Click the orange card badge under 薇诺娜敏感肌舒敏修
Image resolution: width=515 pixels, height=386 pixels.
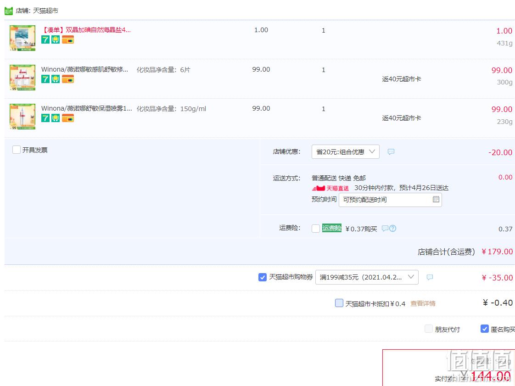[67, 79]
